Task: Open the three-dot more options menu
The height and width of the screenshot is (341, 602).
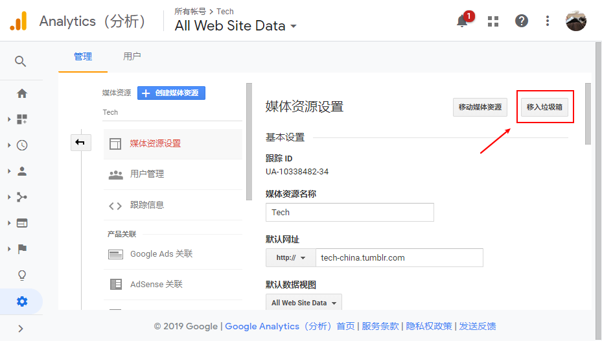Action: pos(548,21)
